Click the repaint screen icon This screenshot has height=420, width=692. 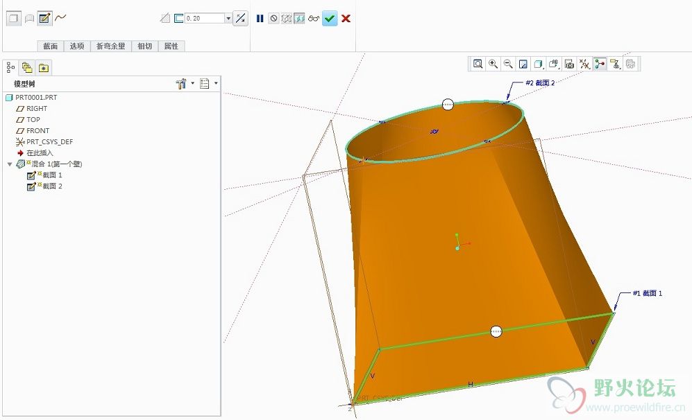point(523,64)
